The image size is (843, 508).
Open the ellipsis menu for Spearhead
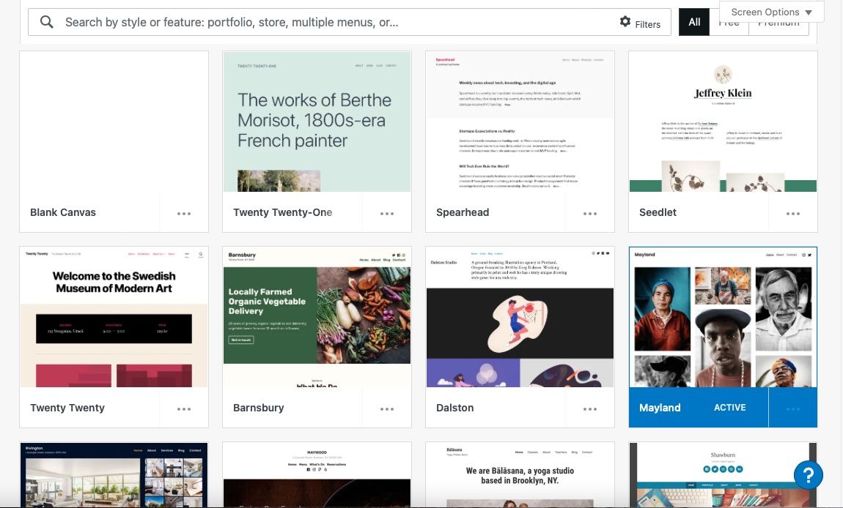point(589,212)
